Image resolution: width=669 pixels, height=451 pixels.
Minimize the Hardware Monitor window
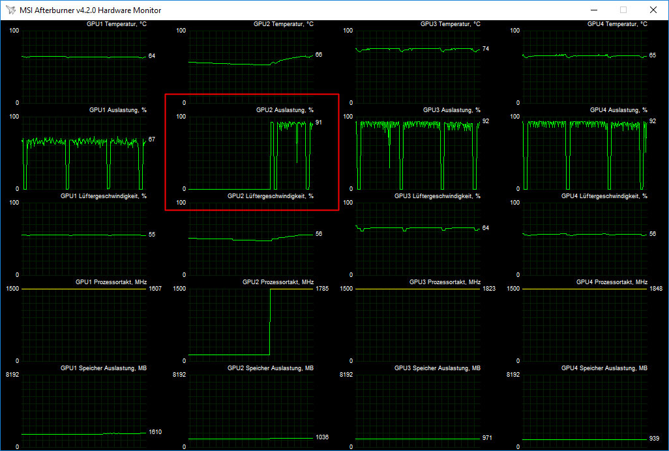pyautogui.click(x=593, y=10)
